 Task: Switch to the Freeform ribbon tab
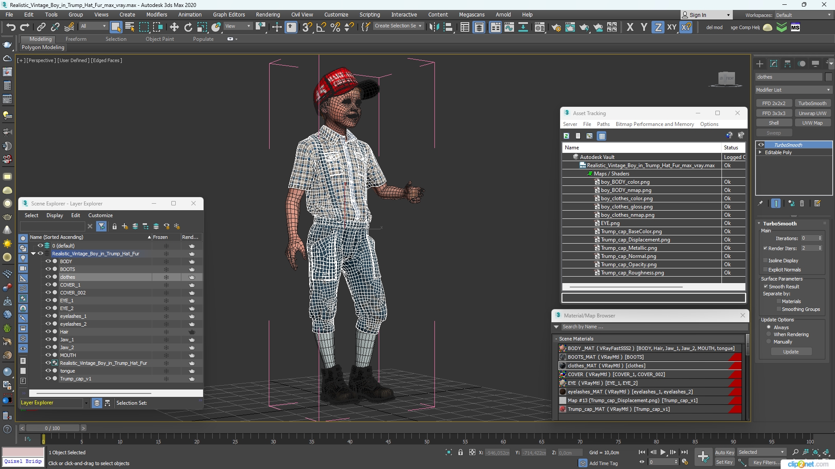(76, 39)
